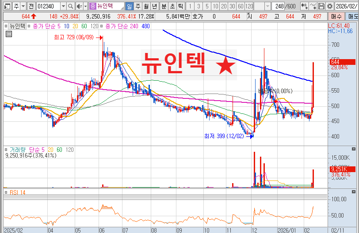Select the 30 interval button

coord(232,6)
